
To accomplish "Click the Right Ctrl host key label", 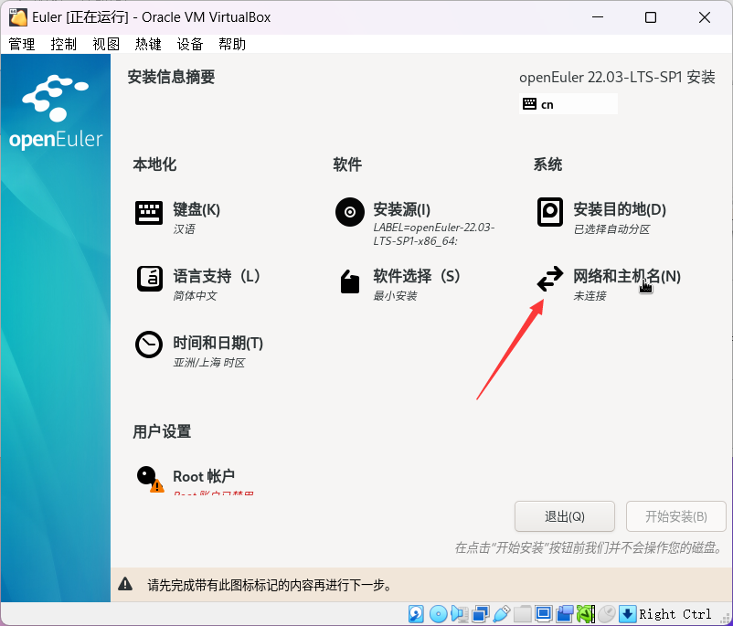I will pyautogui.click(x=675, y=614).
